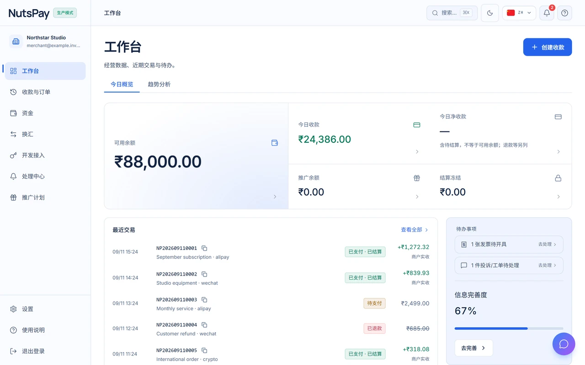Image resolution: width=585 pixels, height=365 pixels.
Task: Expand the 结算冻结 card chevron
Action: pos(558,197)
